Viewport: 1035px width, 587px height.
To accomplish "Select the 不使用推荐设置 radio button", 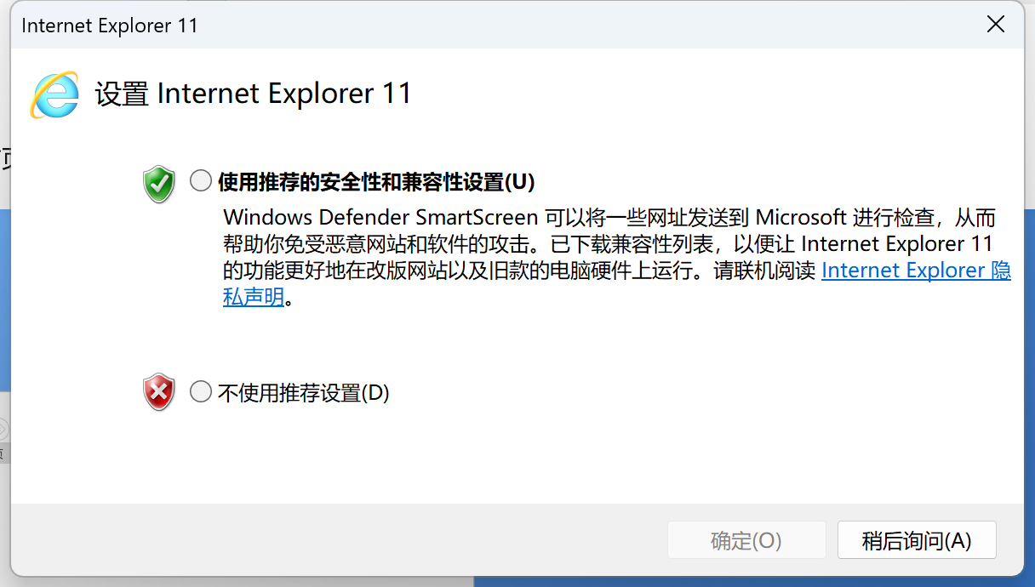I will coord(201,391).
